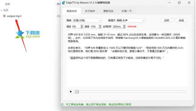
Task: Open the 国家 language dropdown
Action: [x=87, y=20]
